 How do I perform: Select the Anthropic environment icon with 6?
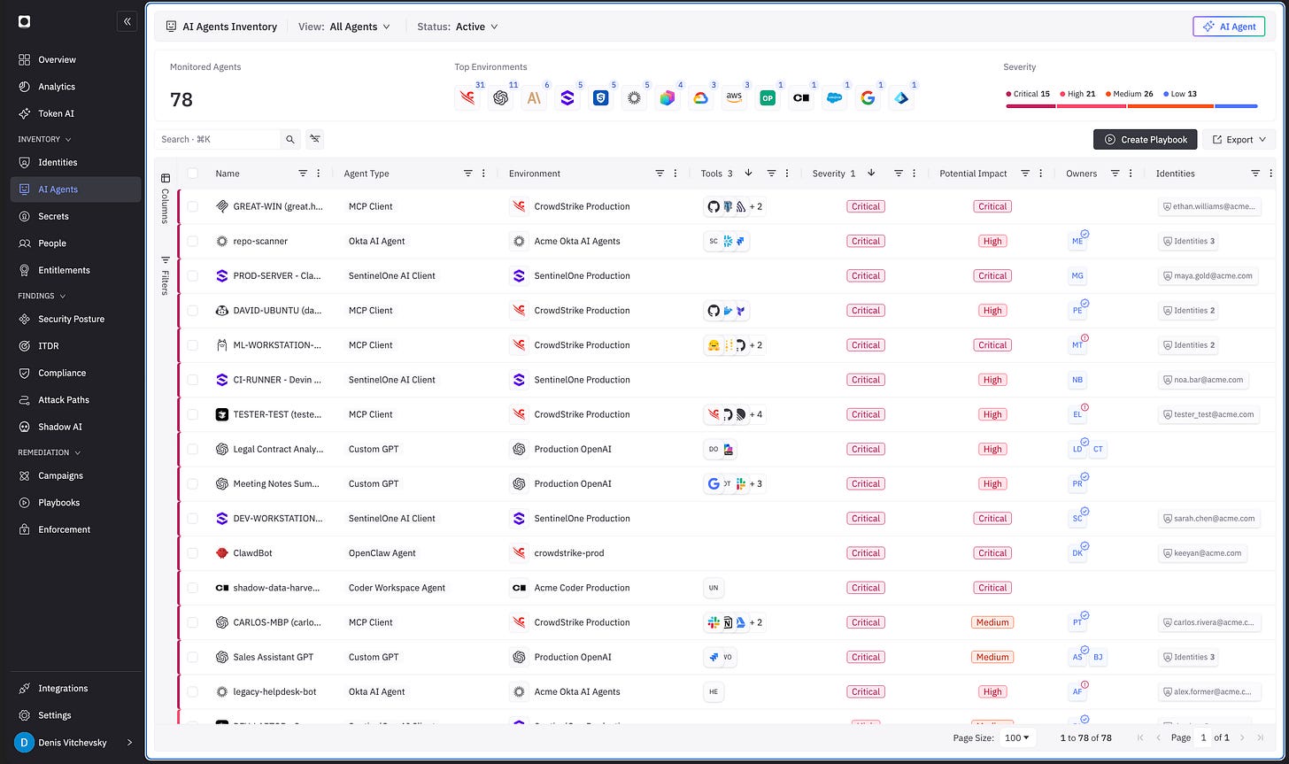(534, 98)
